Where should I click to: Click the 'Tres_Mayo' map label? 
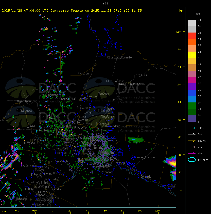click(x=84, y=108)
